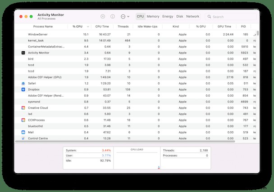Switch to the CPU tab
The image size is (274, 192).
[140, 16]
